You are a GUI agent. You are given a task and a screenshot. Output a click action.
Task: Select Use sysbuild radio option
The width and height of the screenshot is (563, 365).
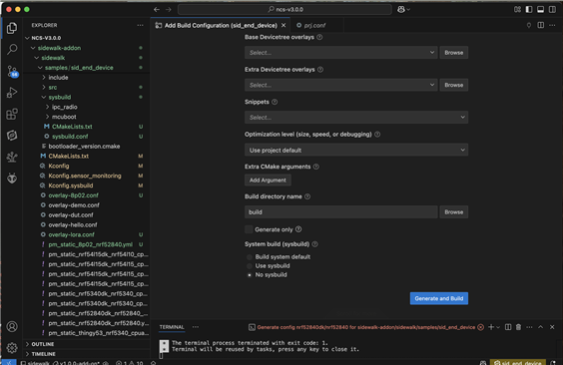(250, 266)
